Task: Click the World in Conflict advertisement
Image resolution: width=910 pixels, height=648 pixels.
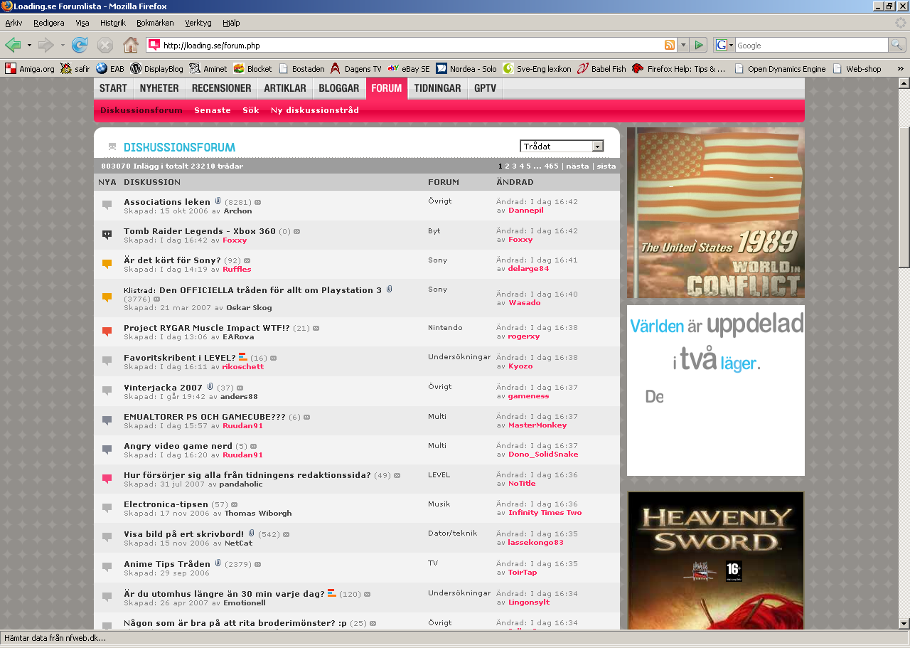Action: tap(716, 213)
